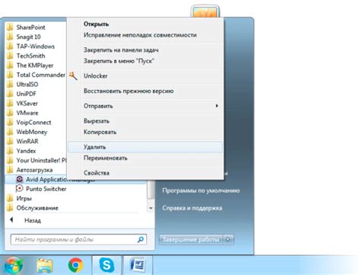Click the TAP-Windows folder name
The width and height of the screenshot is (361, 275).
[36, 46]
